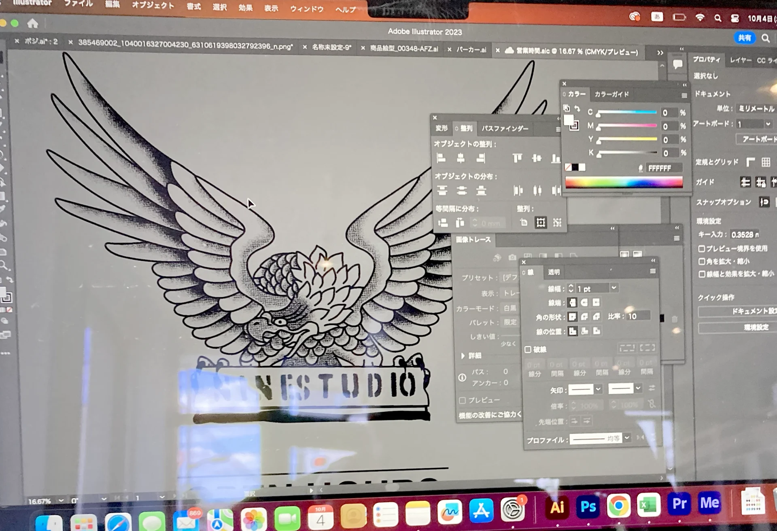Switch to カラーガイド tab
The width and height of the screenshot is (777, 531).
611,94
